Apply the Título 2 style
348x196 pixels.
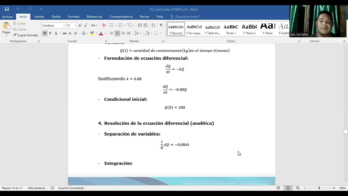(249, 29)
